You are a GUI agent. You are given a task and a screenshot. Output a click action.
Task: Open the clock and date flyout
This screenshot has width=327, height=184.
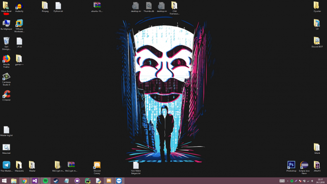point(320,181)
